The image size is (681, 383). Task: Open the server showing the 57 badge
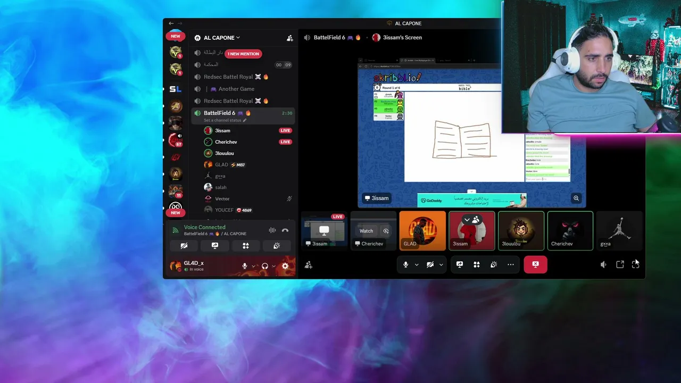176,140
